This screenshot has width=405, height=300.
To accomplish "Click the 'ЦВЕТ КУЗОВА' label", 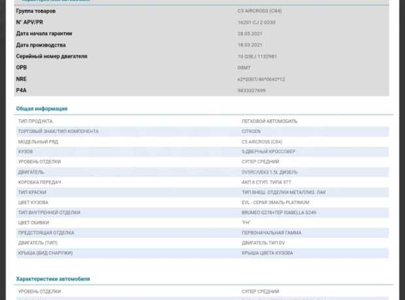I will 33,202.
